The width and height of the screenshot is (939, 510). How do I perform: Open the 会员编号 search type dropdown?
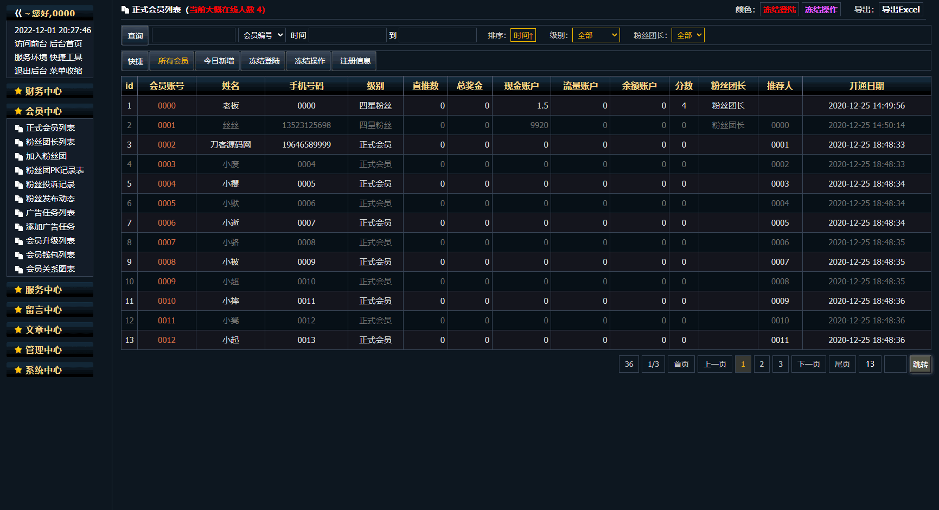point(263,35)
